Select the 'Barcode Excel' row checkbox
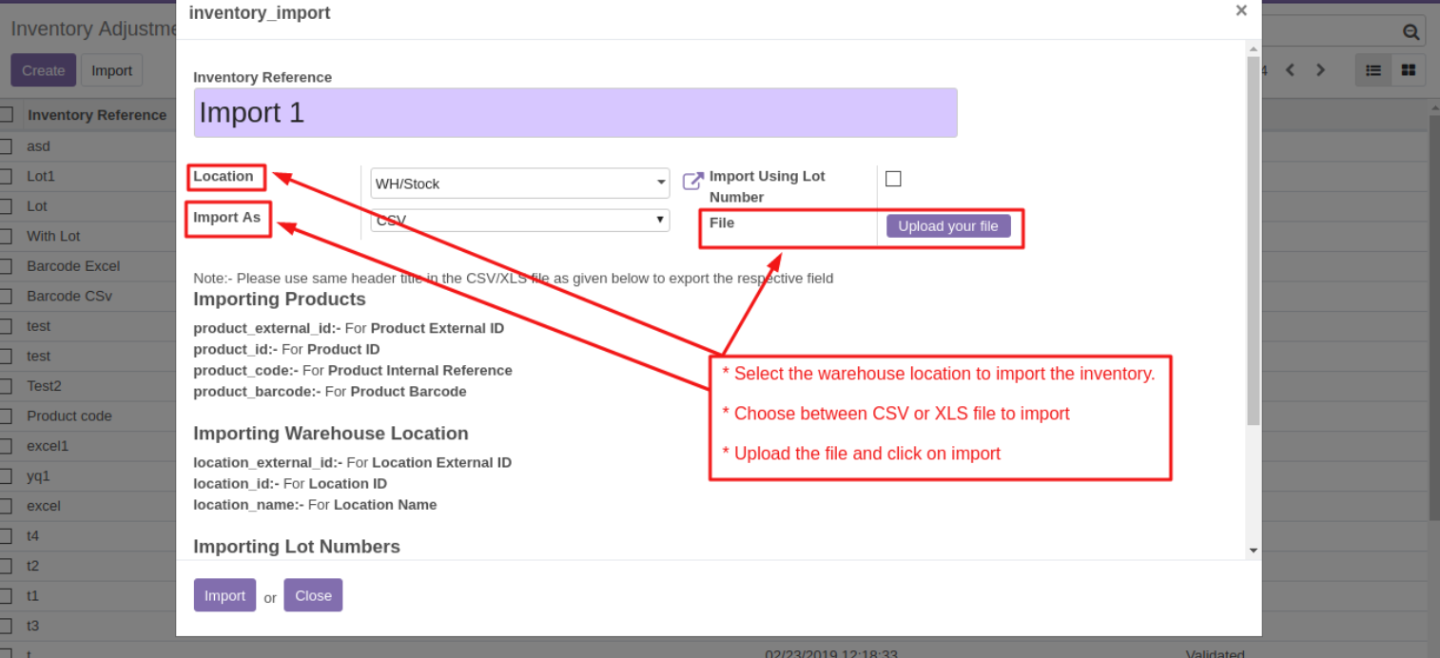This screenshot has width=1440, height=658. click(6, 266)
